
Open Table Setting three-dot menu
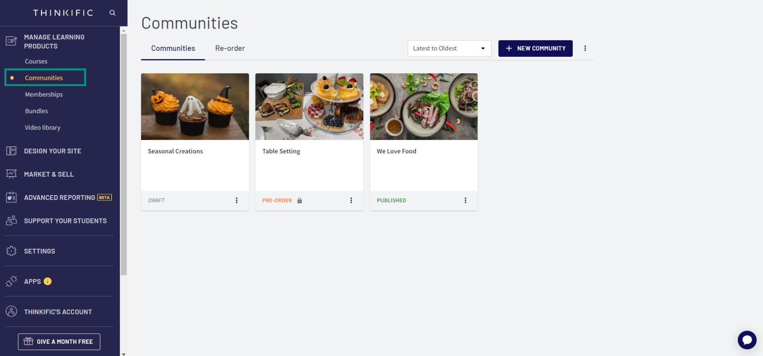351,200
